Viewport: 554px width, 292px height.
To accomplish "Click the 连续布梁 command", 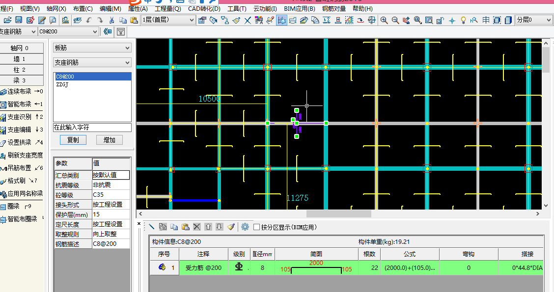I will click(22, 91).
